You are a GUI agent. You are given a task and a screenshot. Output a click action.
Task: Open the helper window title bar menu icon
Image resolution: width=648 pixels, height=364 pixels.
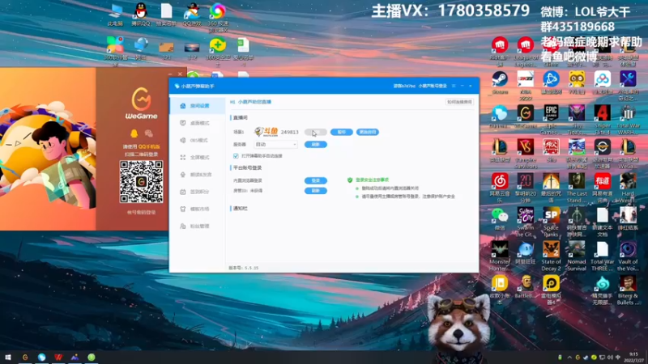[x=454, y=86]
